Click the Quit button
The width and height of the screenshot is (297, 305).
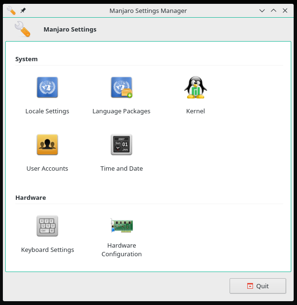258,286
